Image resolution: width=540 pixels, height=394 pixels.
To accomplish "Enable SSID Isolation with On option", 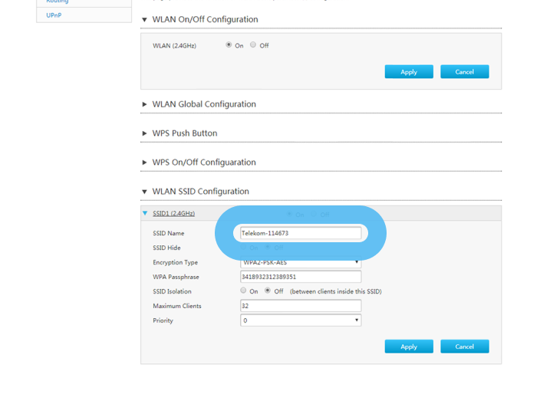I will (244, 291).
